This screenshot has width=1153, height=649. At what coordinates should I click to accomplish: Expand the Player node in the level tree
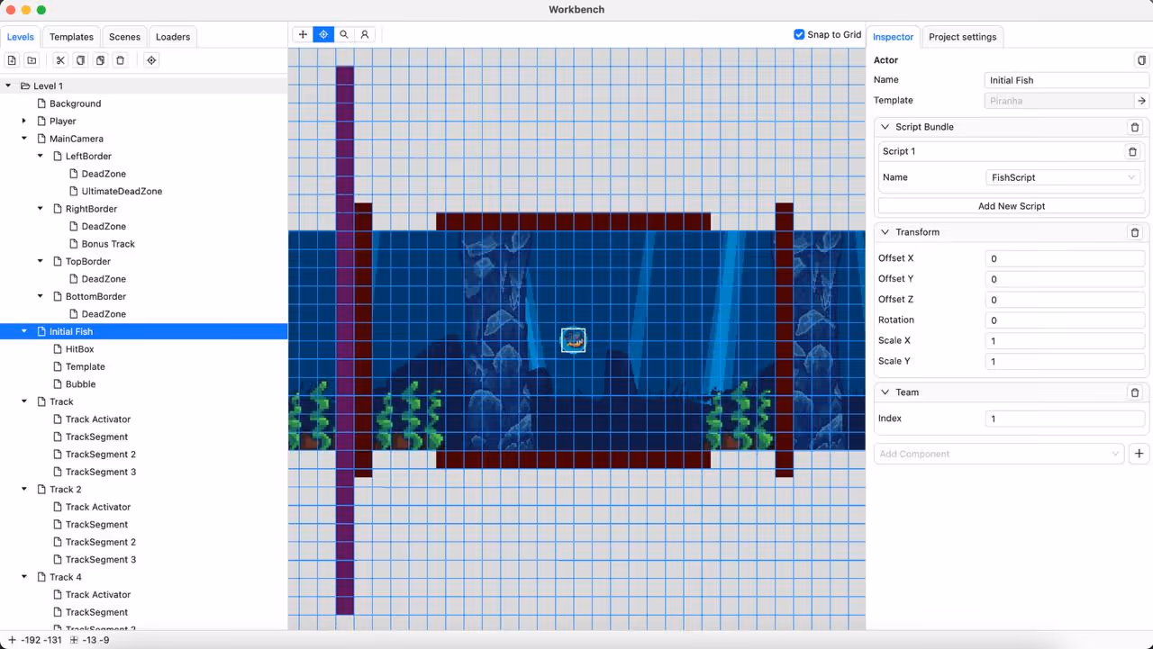click(x=23, y=121)
